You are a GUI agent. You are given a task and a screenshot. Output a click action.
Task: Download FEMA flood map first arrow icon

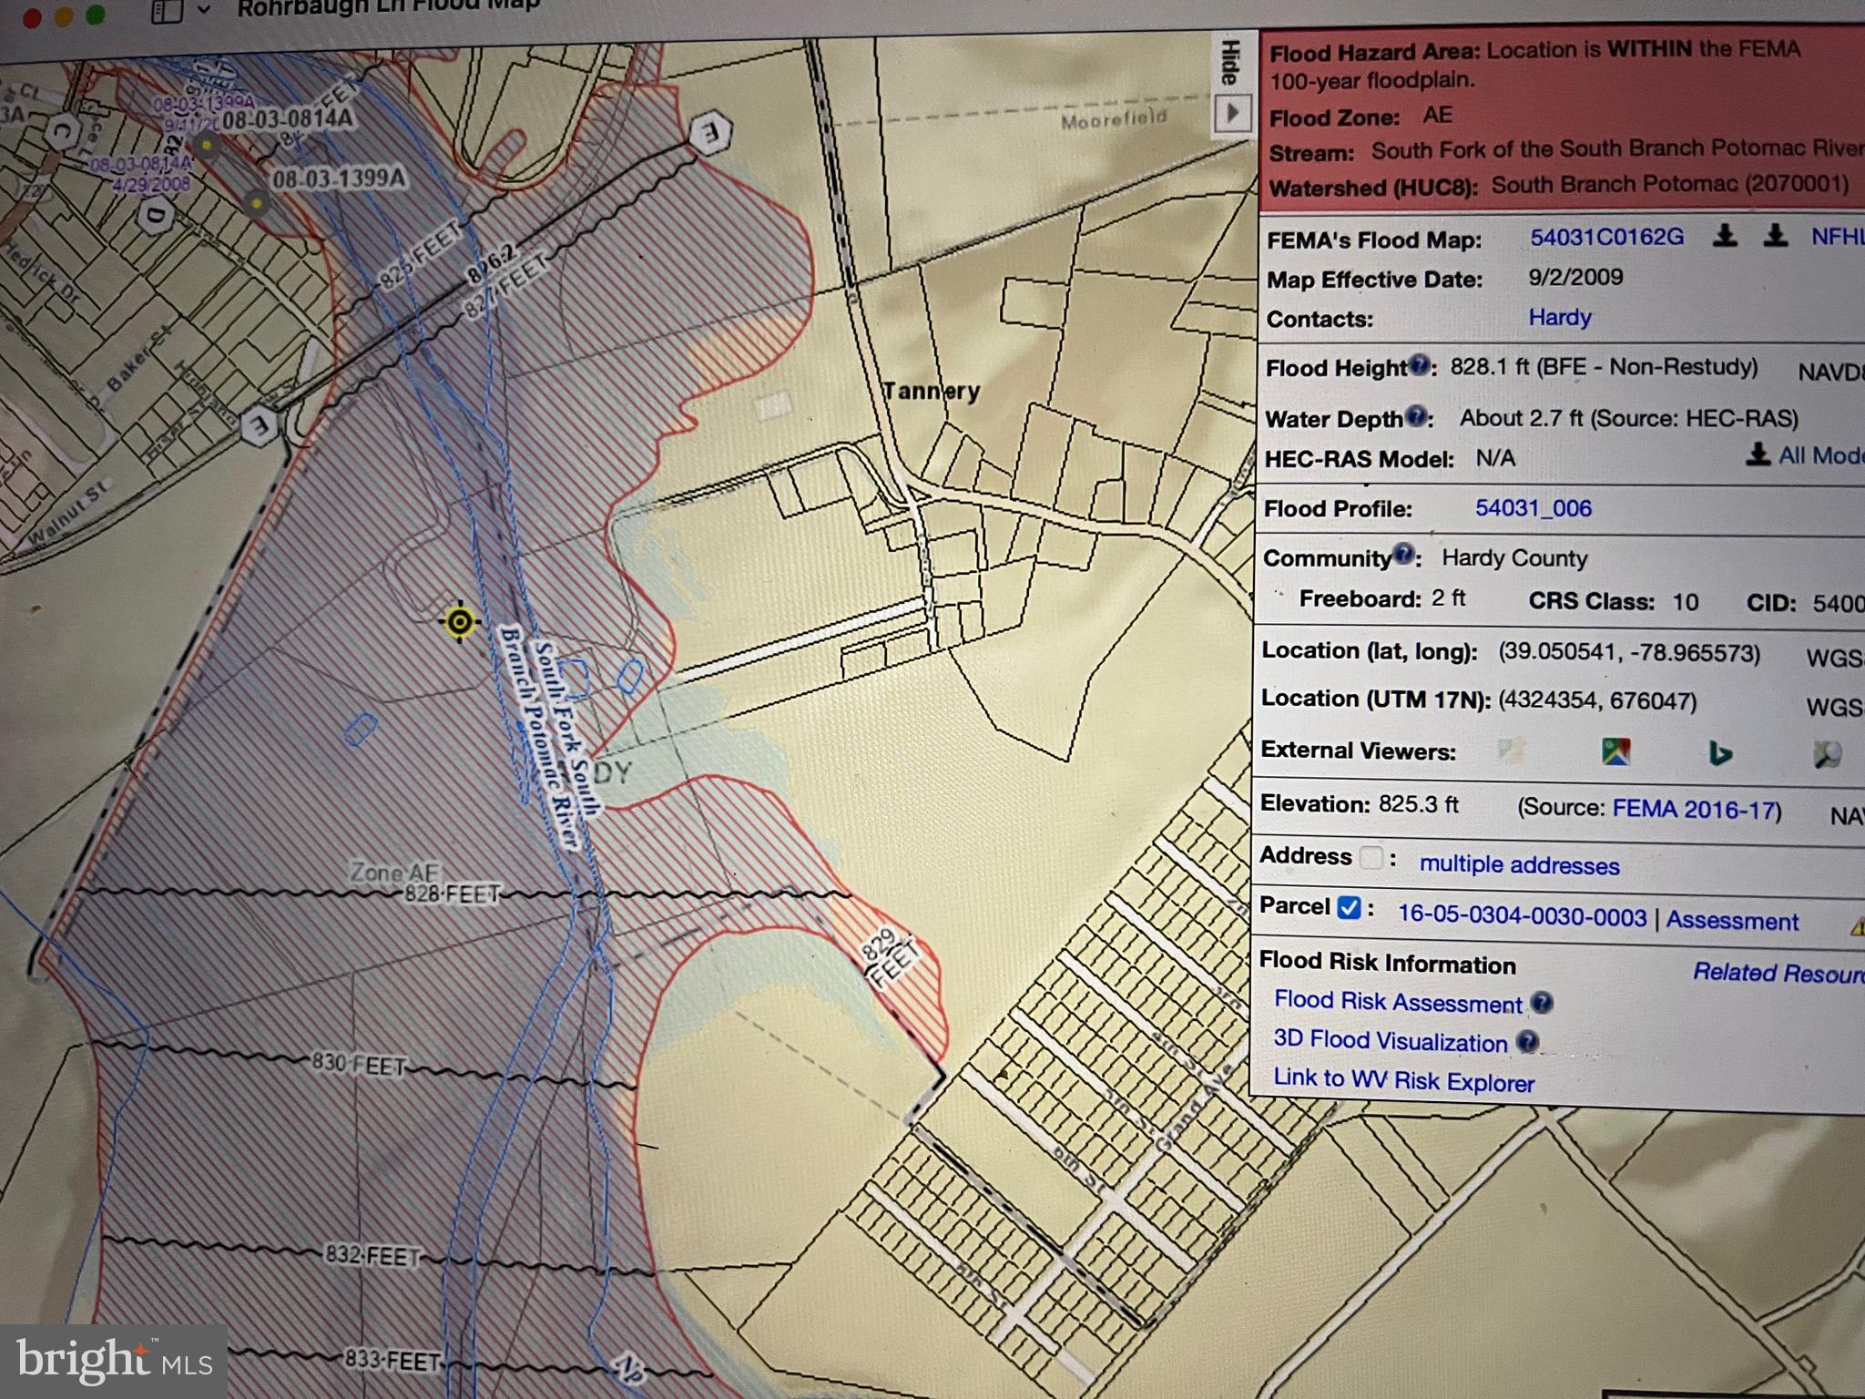tap(1724, 236)
